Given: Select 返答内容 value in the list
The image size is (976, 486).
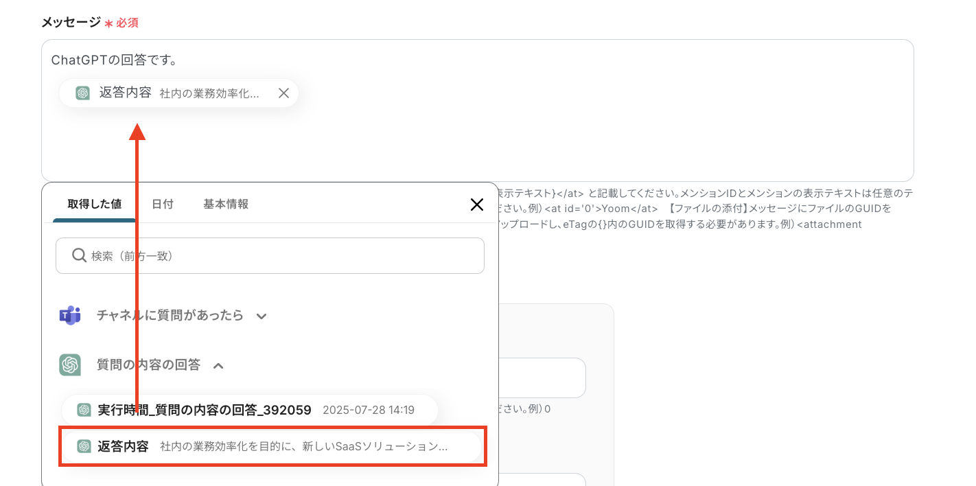Looking at the screenshot, I should [272, 446].
